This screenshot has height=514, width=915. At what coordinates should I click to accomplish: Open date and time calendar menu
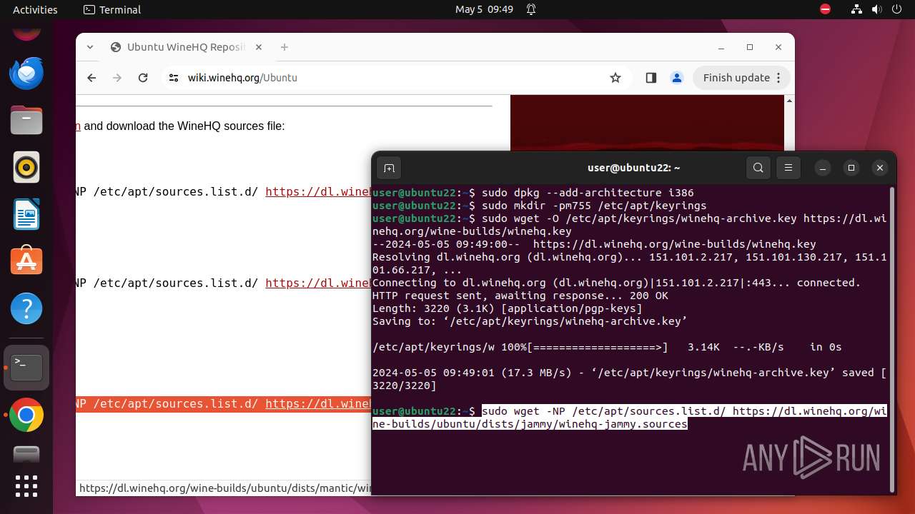pos(484,9)
